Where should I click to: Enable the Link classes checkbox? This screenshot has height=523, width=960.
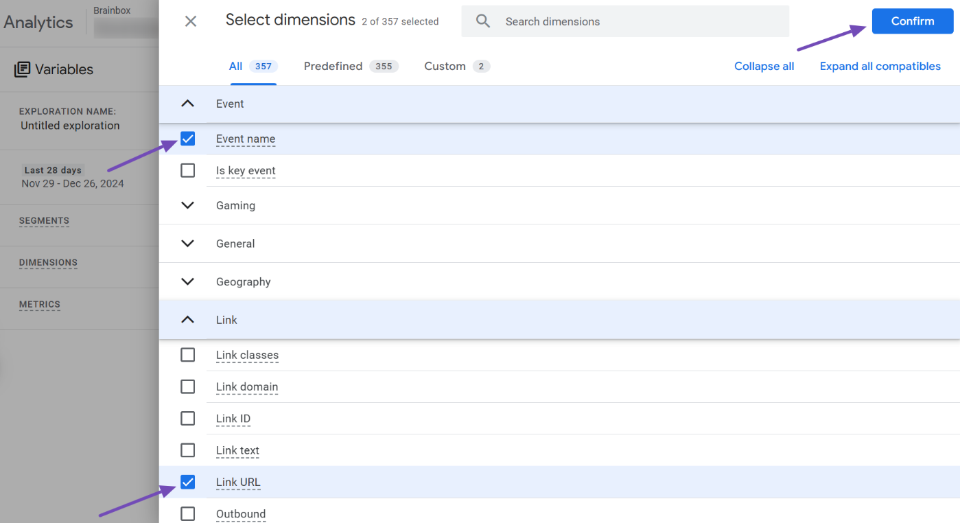point(187,355)
